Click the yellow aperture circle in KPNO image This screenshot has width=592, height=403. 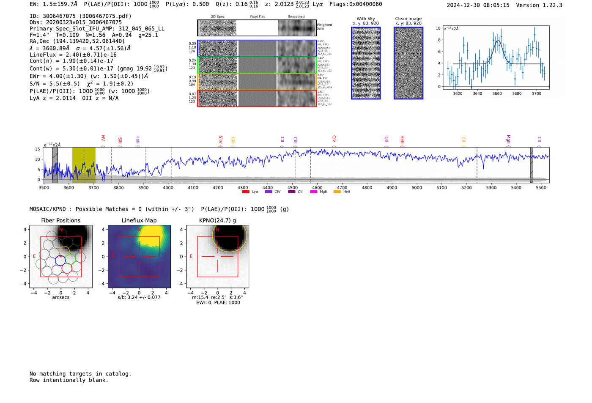pyautogui.click(x=229, y=235)
